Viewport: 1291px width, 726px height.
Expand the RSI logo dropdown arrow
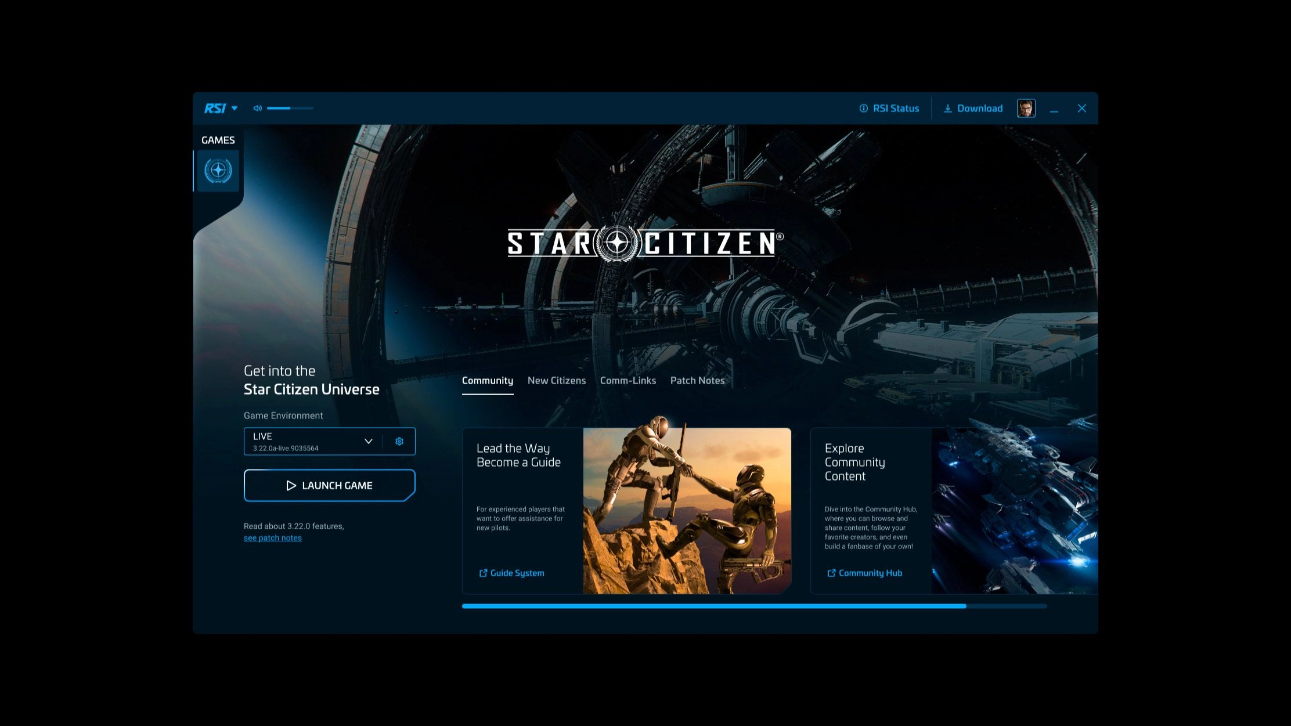tap(235, 109)
